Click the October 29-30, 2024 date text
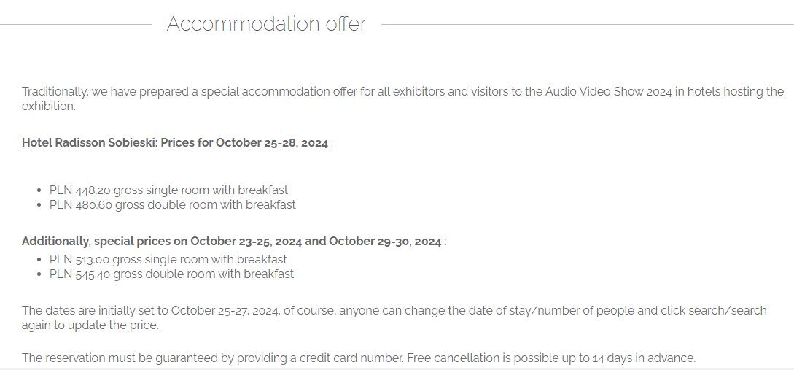This screenshot has width=794, height=370. (x=385, y=242)
